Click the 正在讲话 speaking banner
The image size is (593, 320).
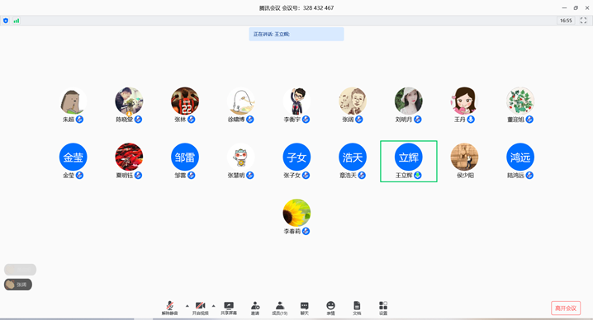click(296, 34)
